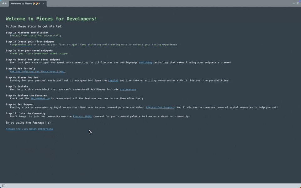Select the Welcome to Pieces tab
The height and width of the screenshot is (188, 301).
point(28,3)
